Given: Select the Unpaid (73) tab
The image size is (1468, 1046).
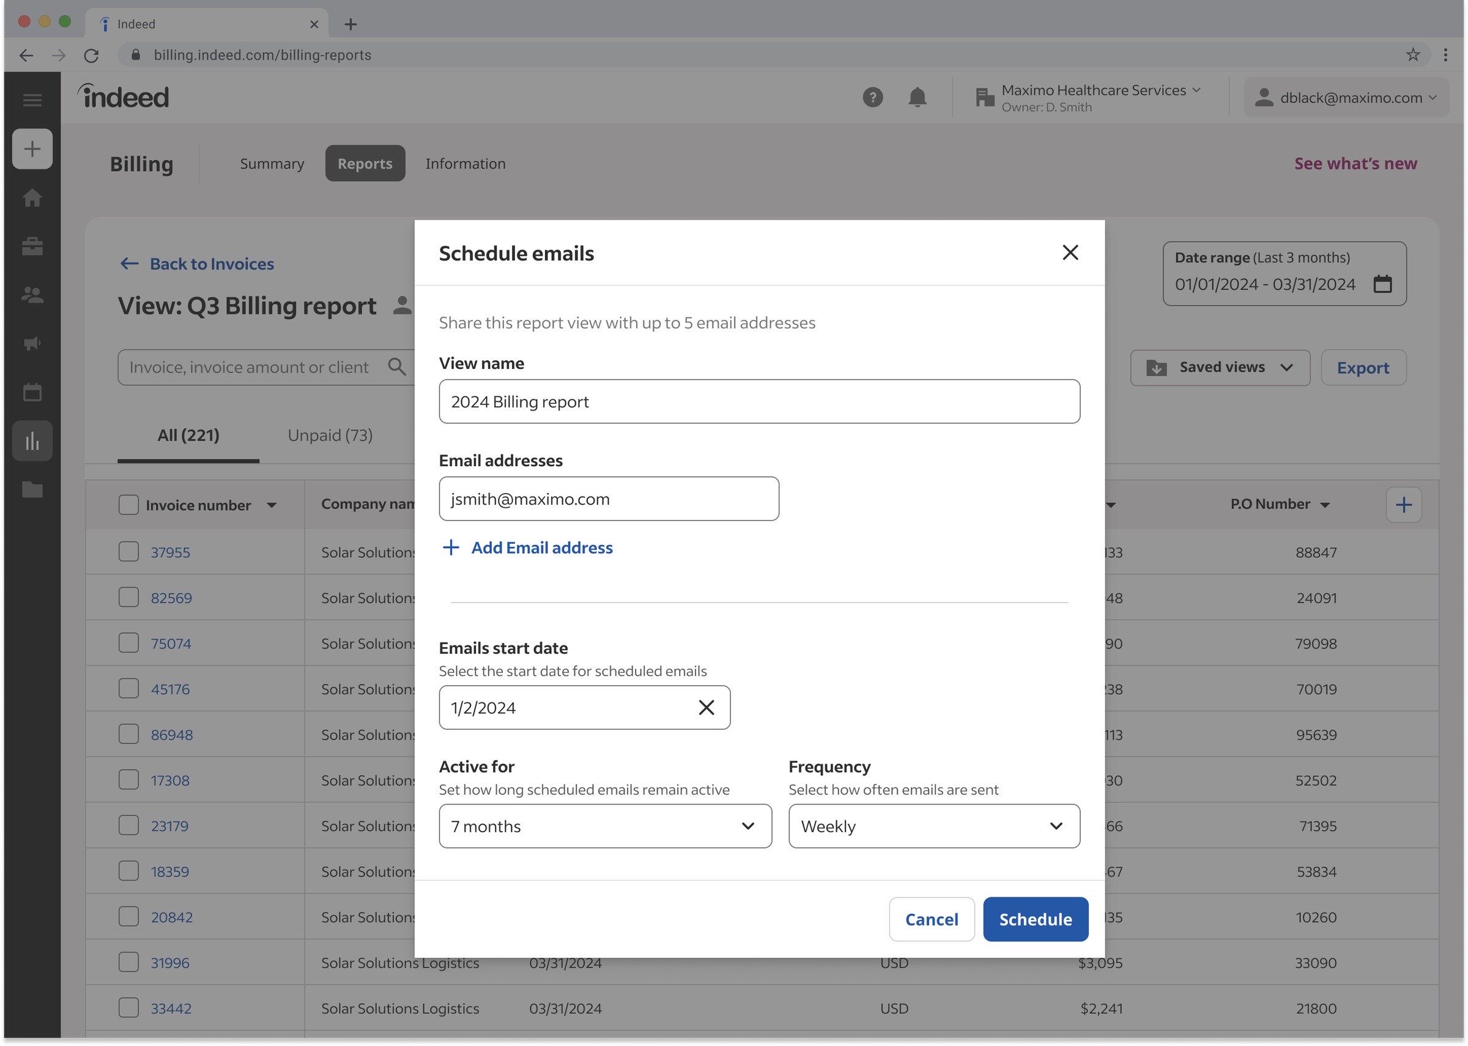Looking at the screenshot, I should (x=330, y=436).
